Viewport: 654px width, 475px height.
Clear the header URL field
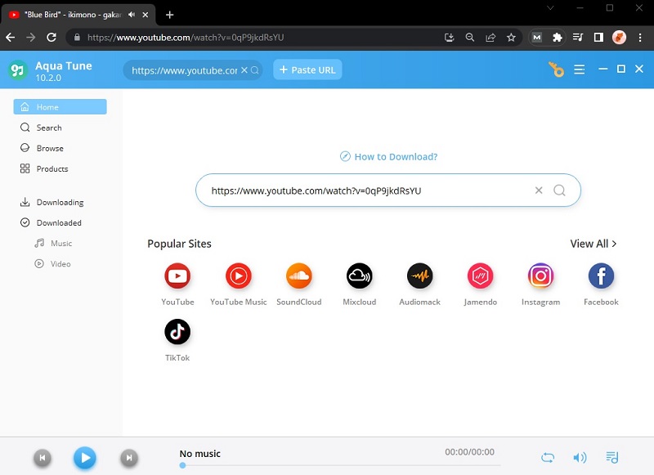tap(244, 70)
